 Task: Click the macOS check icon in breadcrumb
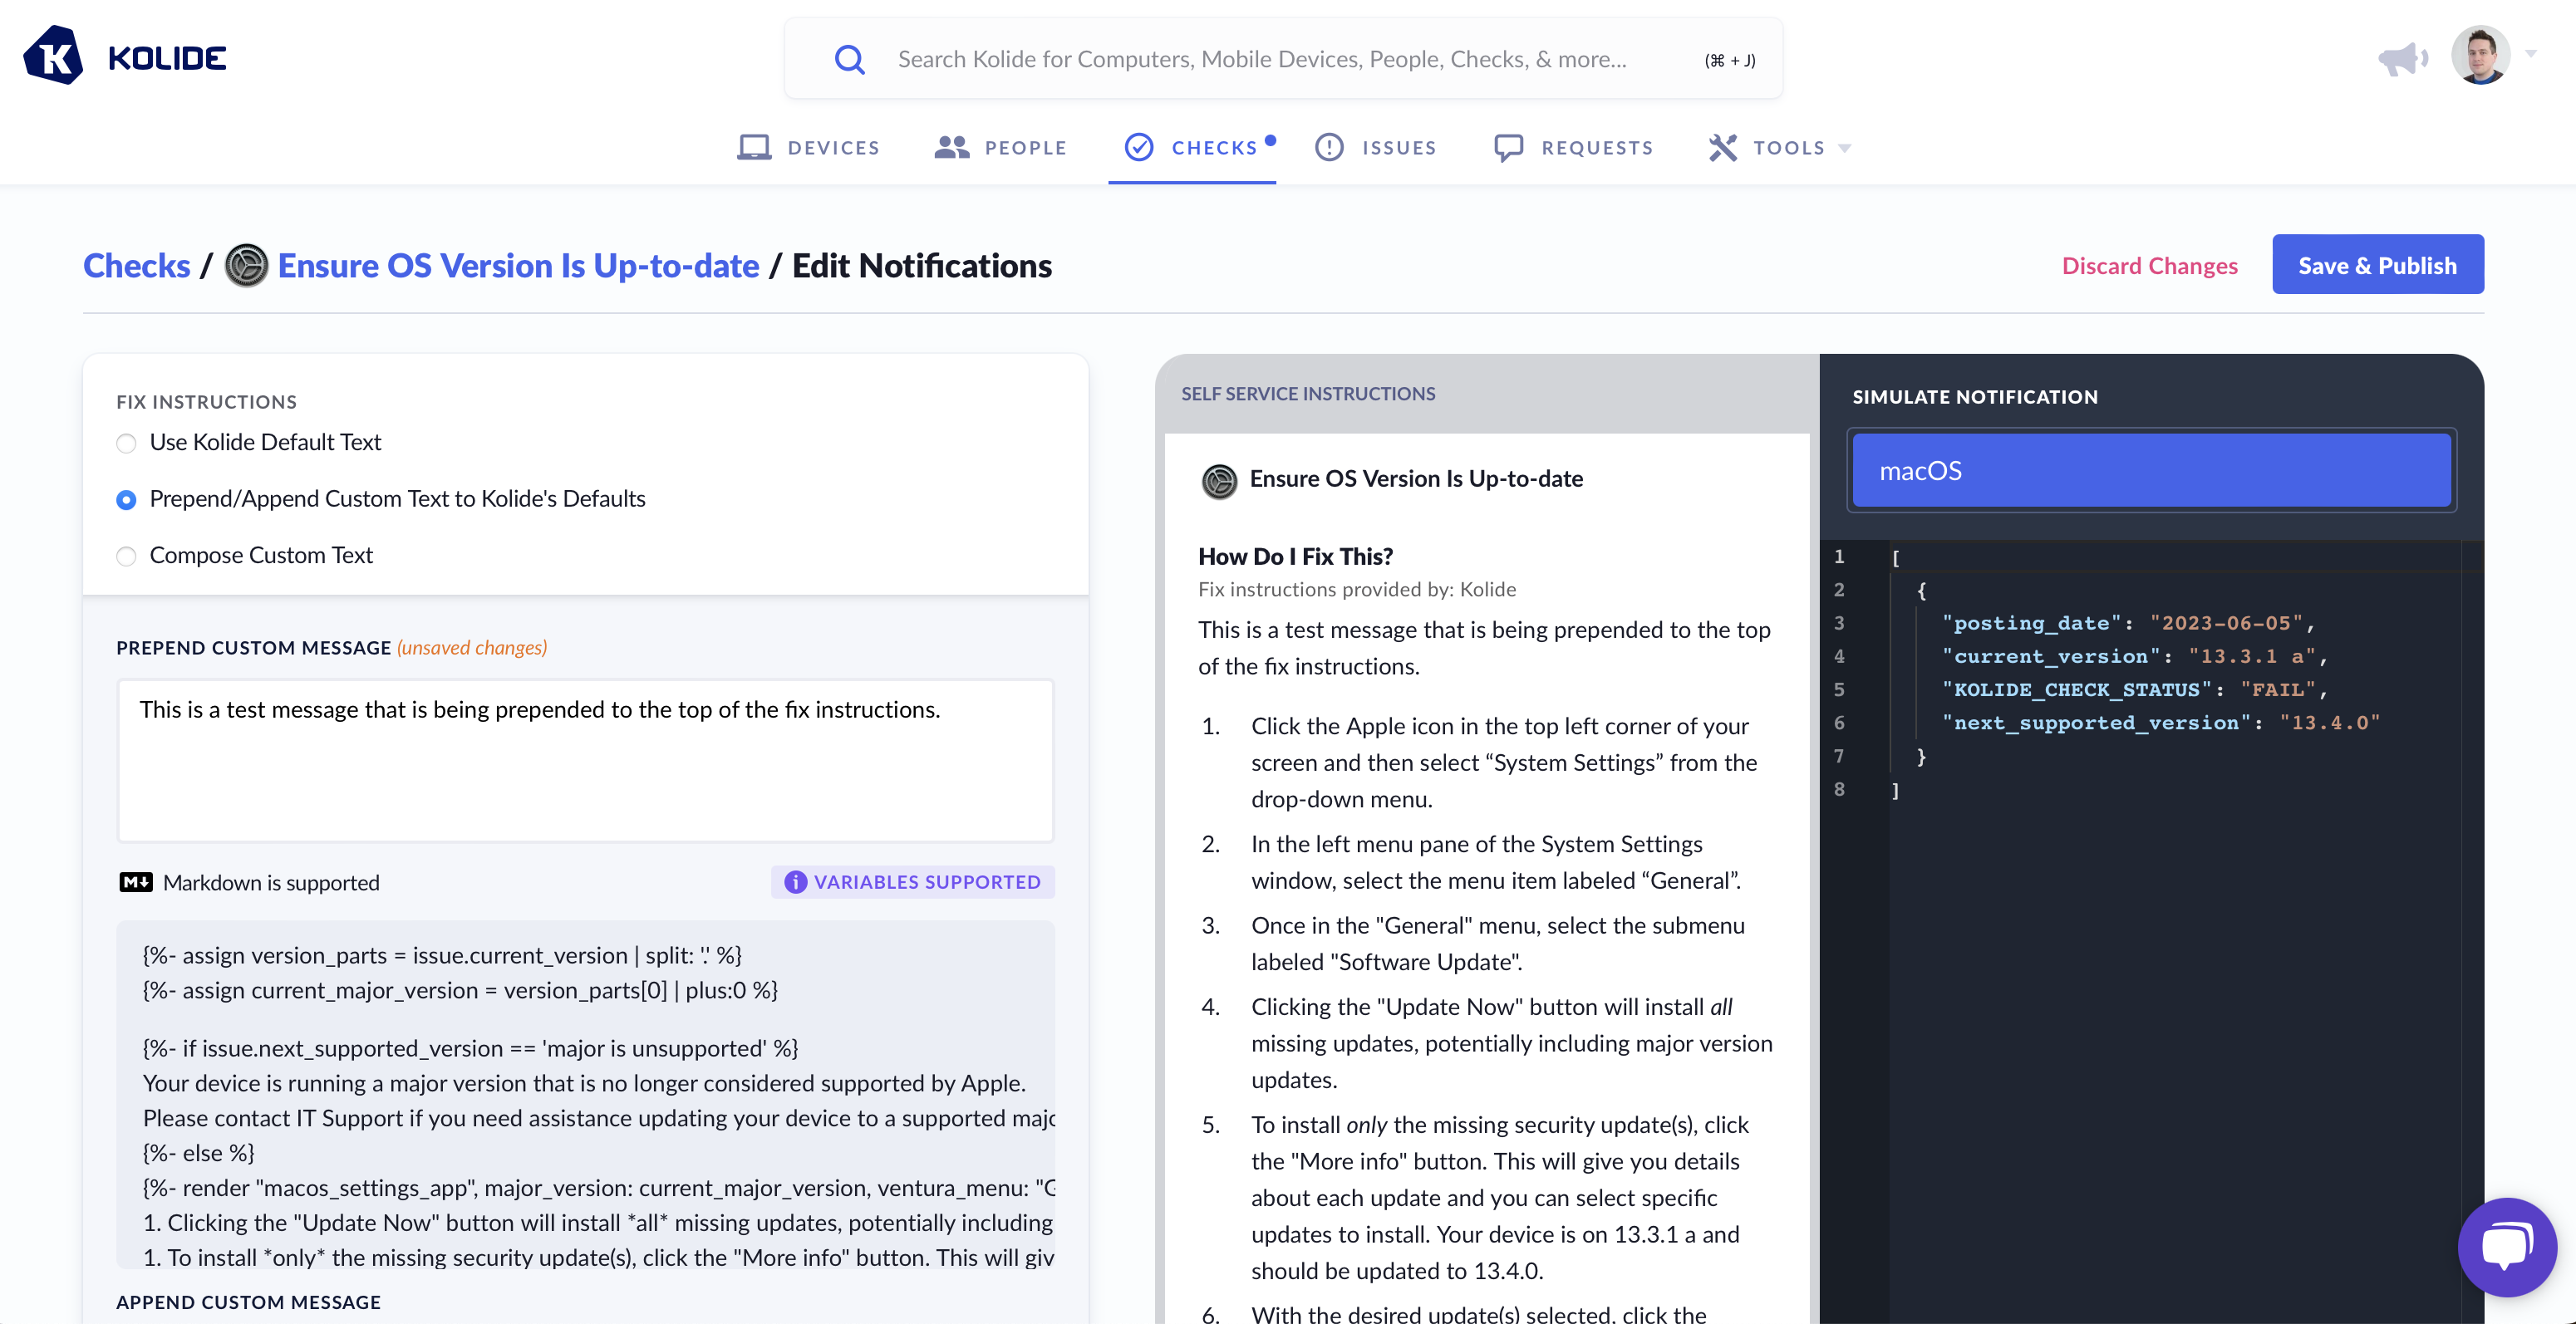tap(246, 266)
